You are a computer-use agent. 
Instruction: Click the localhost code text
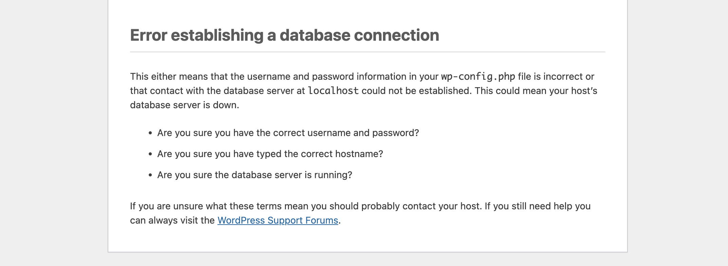point(333,91)
